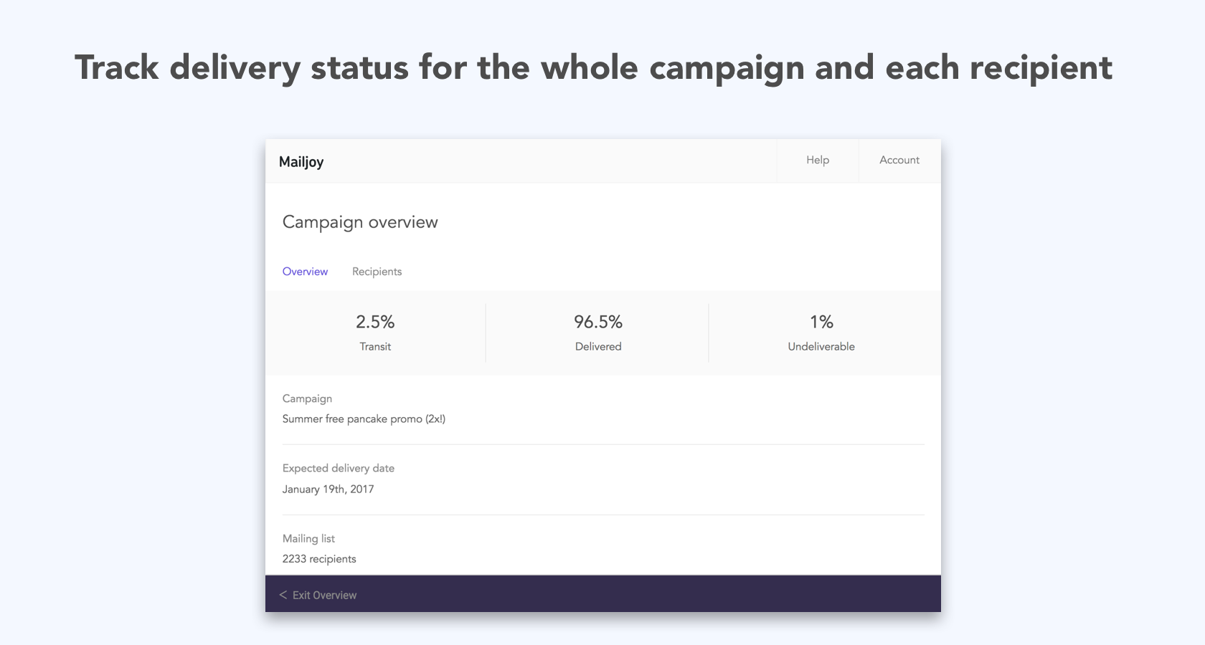Click the Delivered label
1205x645 pixels.
tap(597, 347)
